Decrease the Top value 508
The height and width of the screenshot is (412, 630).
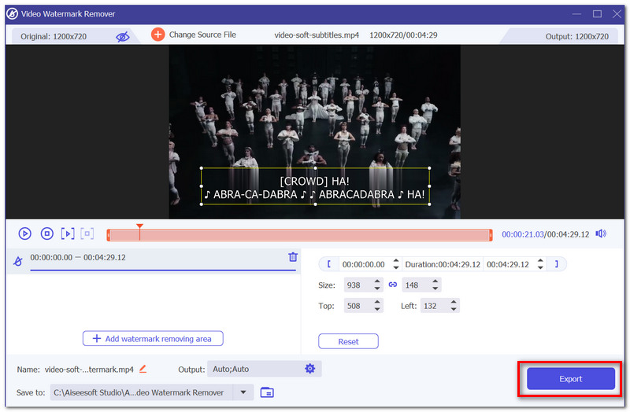[377, 309]
